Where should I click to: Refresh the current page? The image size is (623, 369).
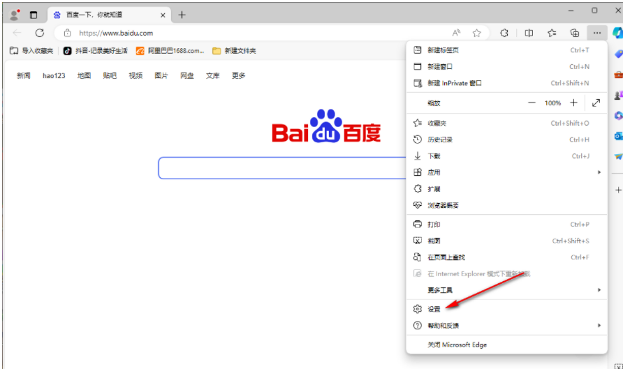(x=40, y=33)
